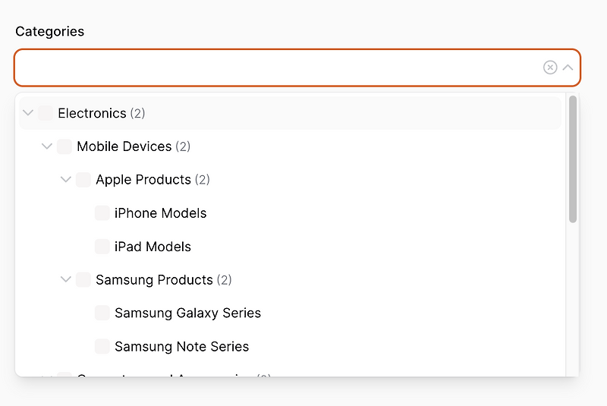The image size is (607, 406).
Task: Click the dropdown list scrollbar thumb
Action: pyautogui.click(x=573, y=159)
